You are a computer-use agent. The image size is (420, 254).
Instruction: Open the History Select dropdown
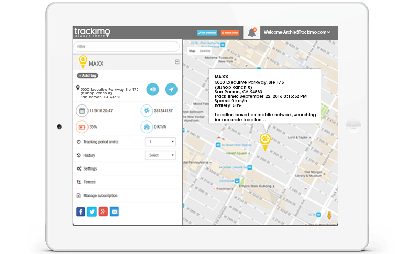(161, 155)
